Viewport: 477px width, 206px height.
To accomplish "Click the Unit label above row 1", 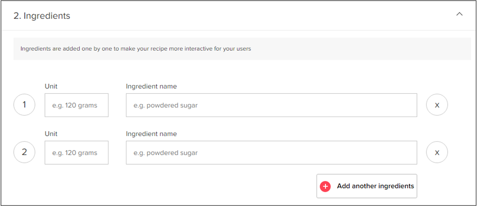I will (x=51, y=86).
